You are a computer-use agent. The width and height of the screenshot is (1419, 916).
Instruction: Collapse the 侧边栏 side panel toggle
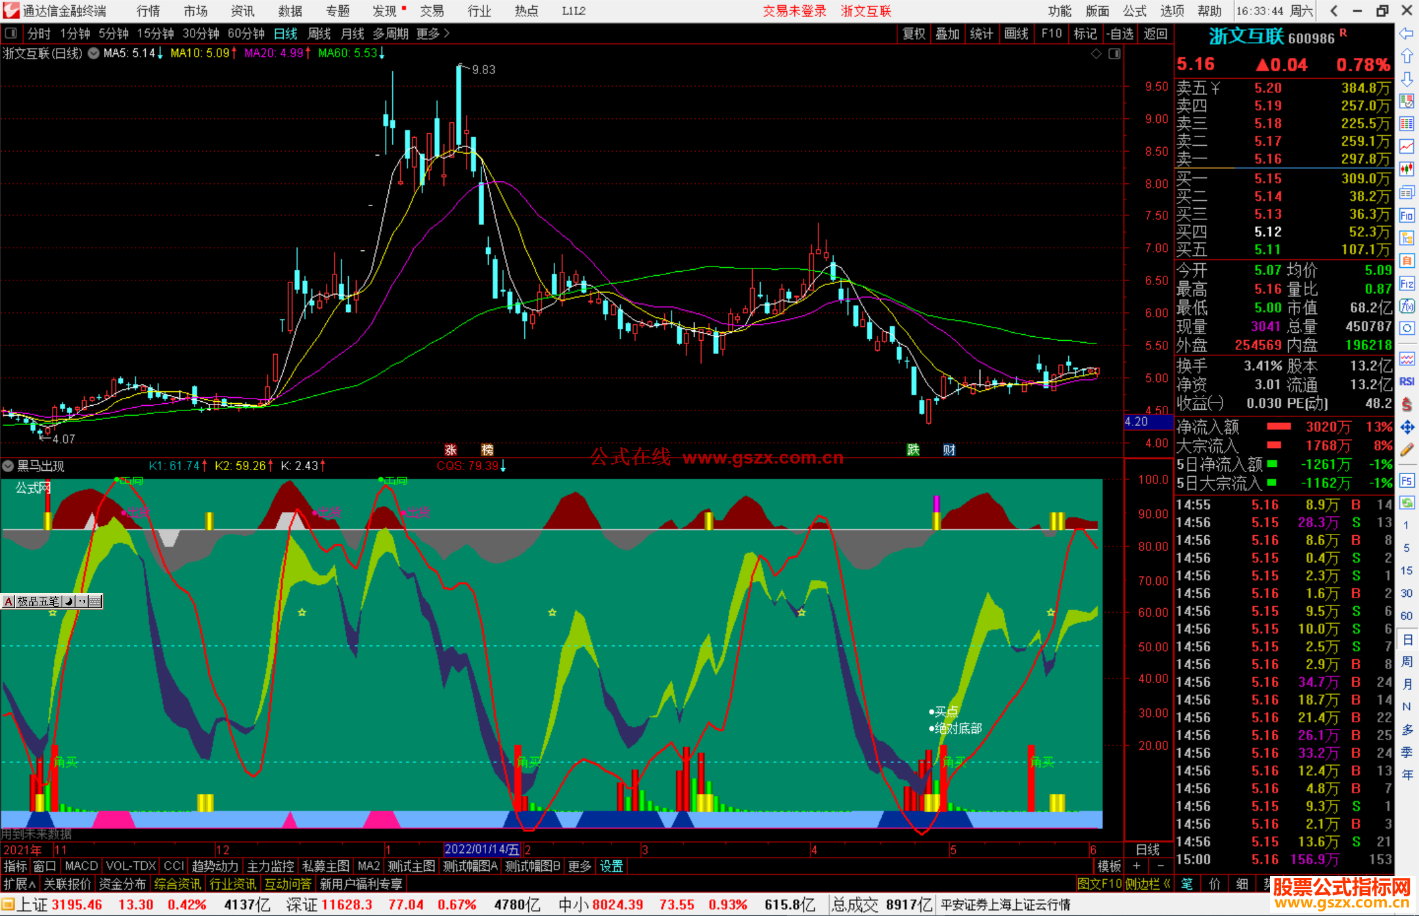[1148, 884]
